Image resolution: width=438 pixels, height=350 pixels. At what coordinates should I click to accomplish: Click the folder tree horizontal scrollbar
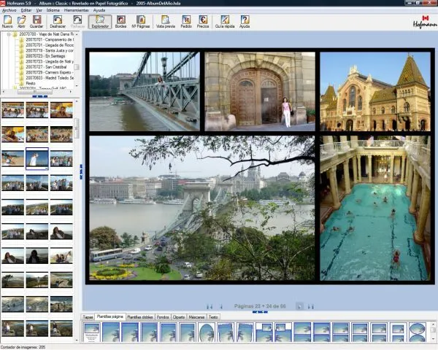coord(36,92)
